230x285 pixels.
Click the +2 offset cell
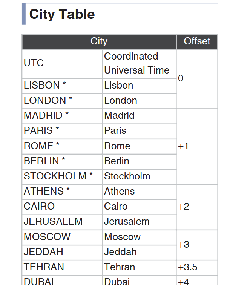pos(197,207)
